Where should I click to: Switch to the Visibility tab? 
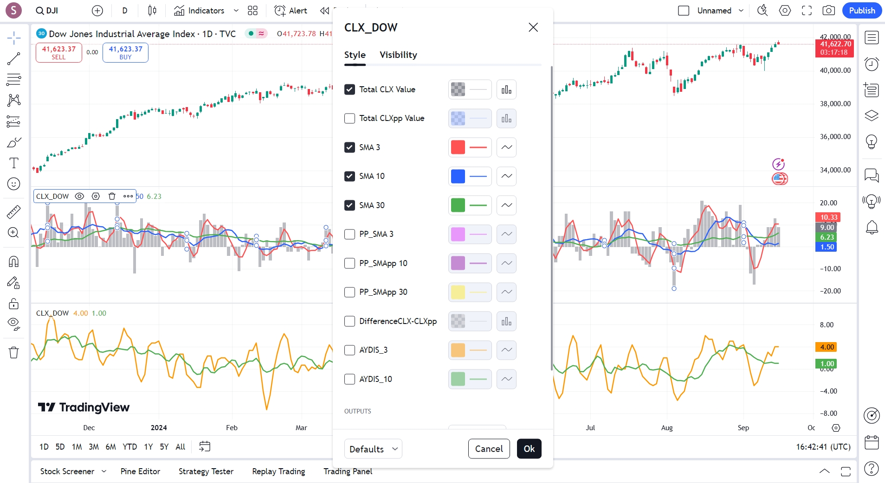click(398, 55)
